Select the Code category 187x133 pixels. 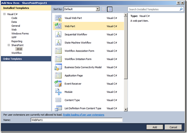pos(14,18)
